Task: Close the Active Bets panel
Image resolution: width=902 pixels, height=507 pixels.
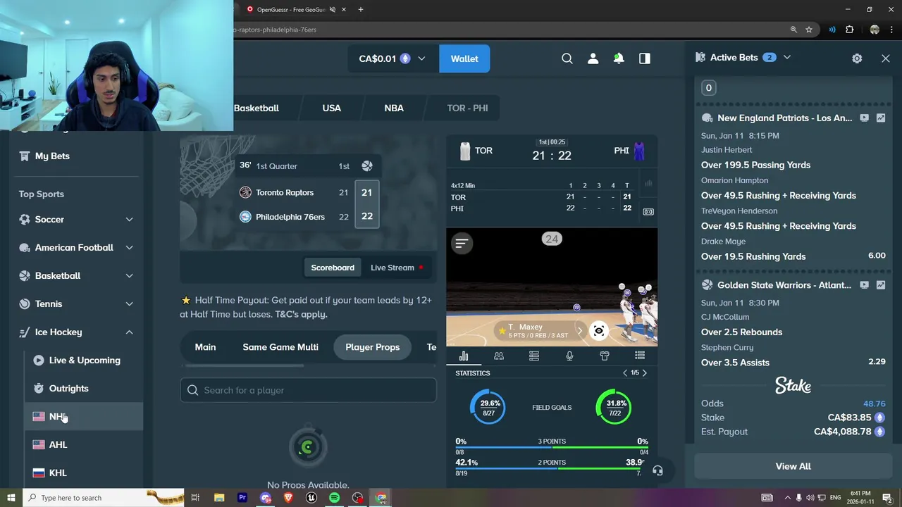Action: pos(886,58)
